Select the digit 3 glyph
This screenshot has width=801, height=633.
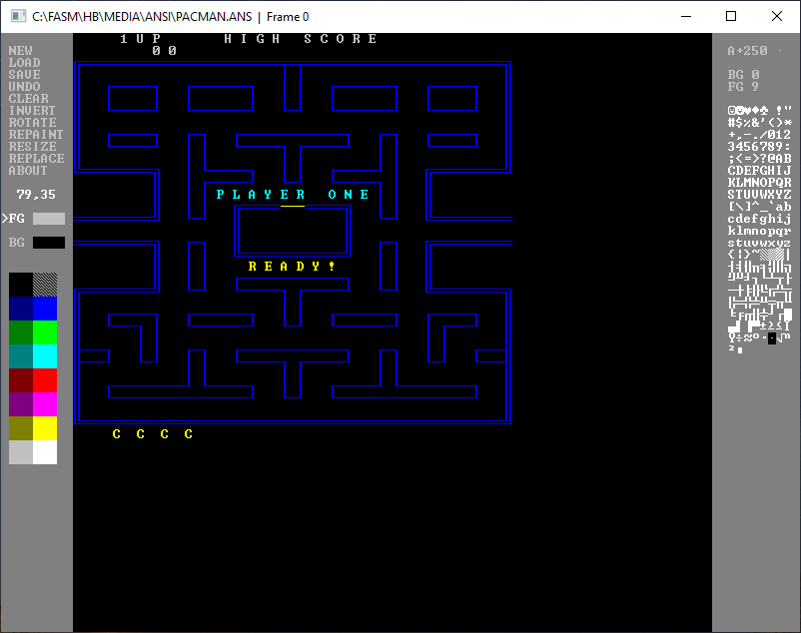pos(731,147)
